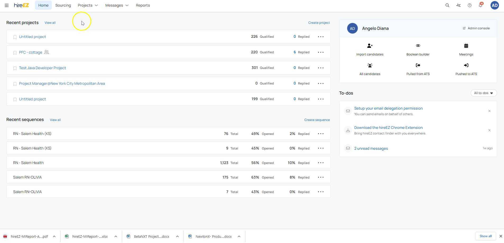Expand the hireEZ-MIReport xlsx download options
This screenshot has height=243, width=504.
(116, 236)
